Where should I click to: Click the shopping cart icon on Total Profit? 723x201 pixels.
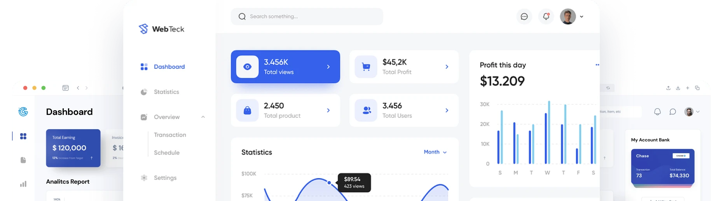(366, 67)
